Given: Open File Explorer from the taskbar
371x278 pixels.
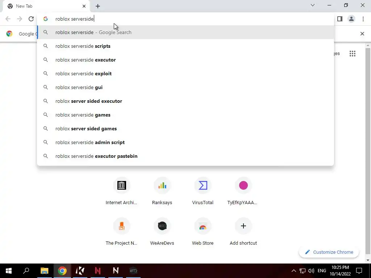Looking at the screenshot, I should click(x=44, y=271).
